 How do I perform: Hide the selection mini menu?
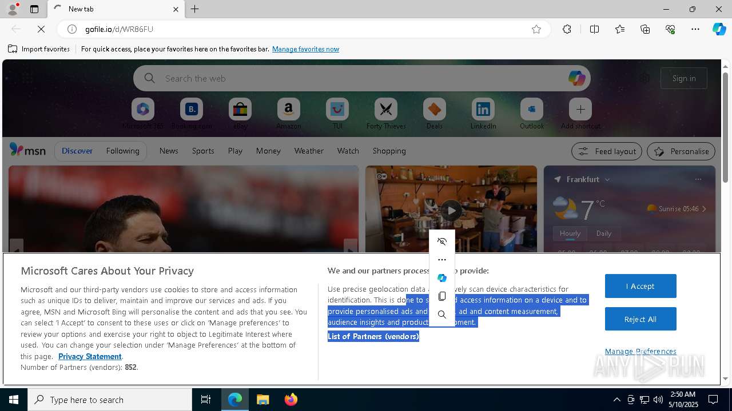[441, 241]
